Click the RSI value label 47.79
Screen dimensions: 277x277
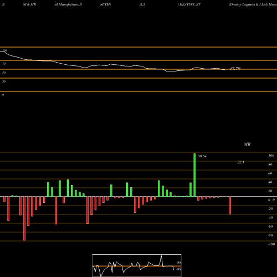pos(235,69)
